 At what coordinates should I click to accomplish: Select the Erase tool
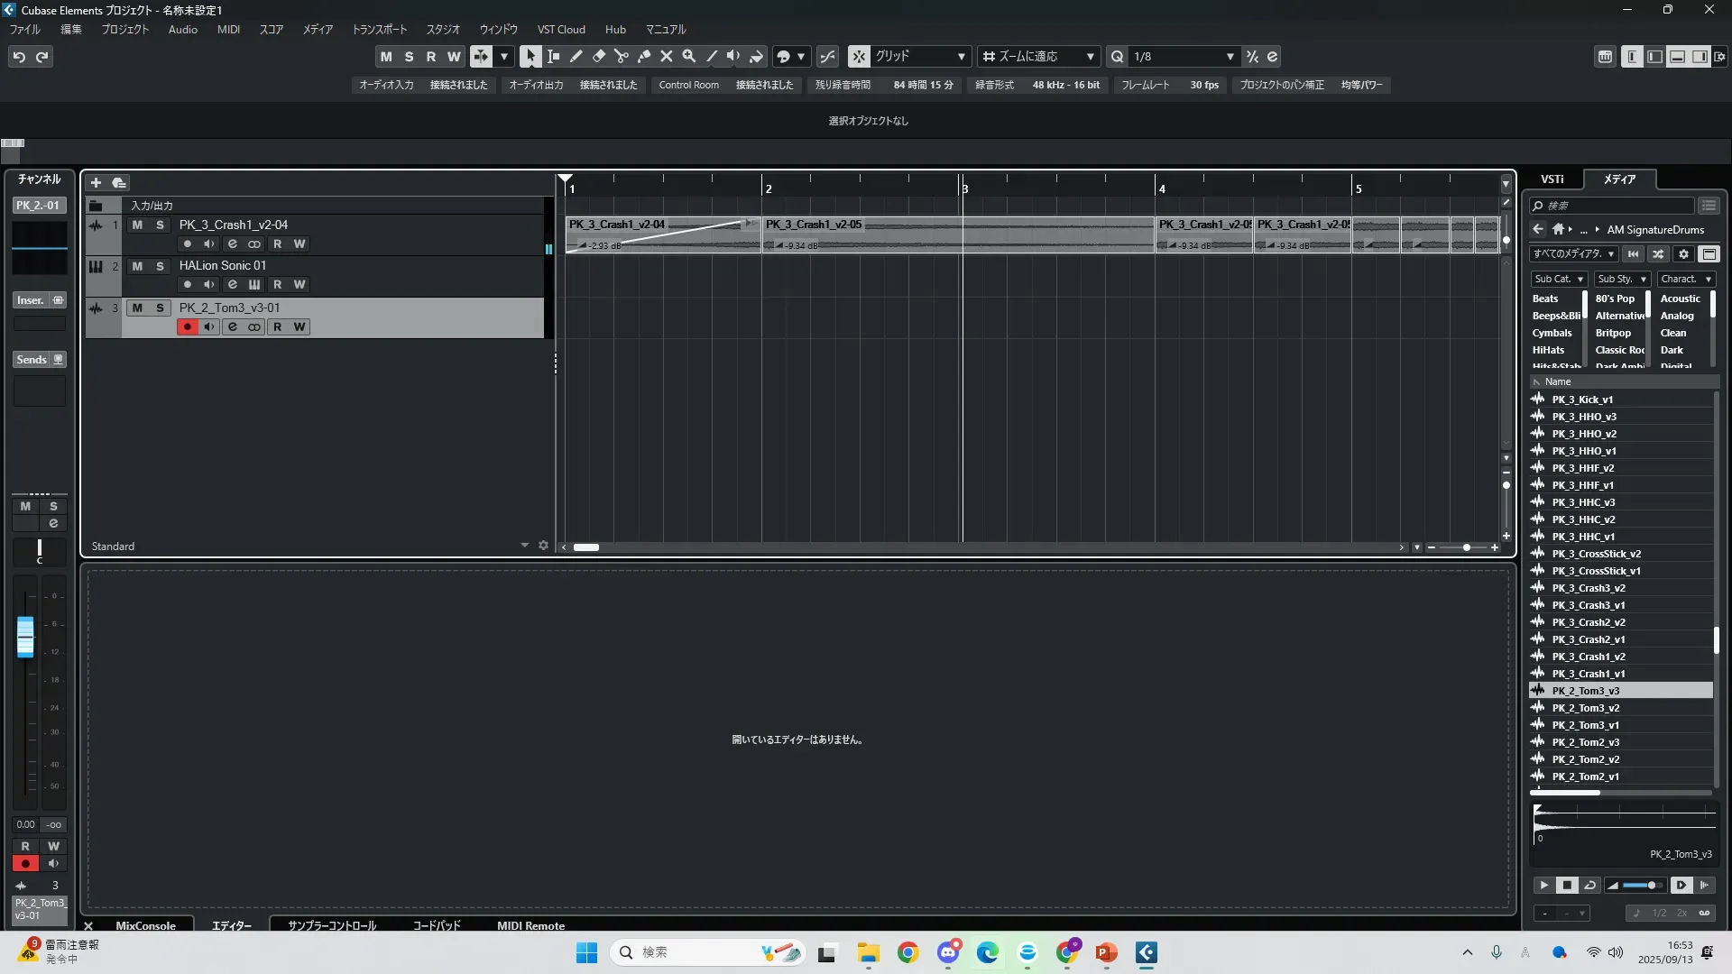(x=598, y=56)
